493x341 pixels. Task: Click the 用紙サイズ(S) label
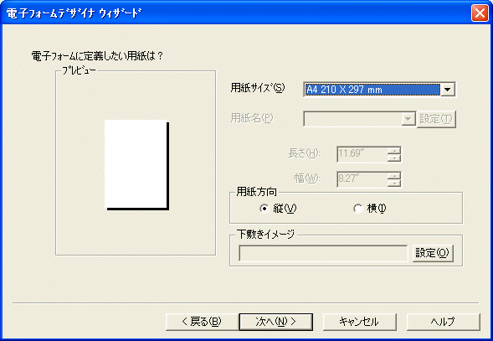[258, 88]
